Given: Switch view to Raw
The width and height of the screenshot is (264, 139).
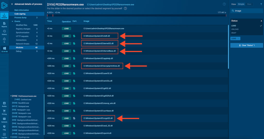Looking at the screenshot, I should pos(249,4).
